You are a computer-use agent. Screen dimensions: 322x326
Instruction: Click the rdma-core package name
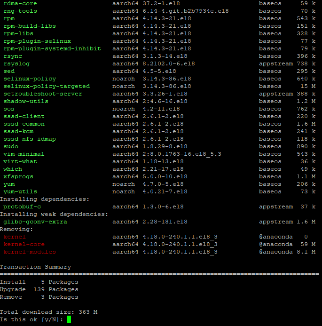[x=20, y=4]
